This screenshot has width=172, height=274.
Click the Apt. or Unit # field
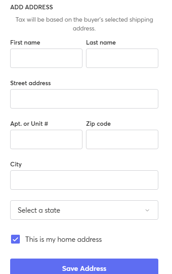pos(46,139)
